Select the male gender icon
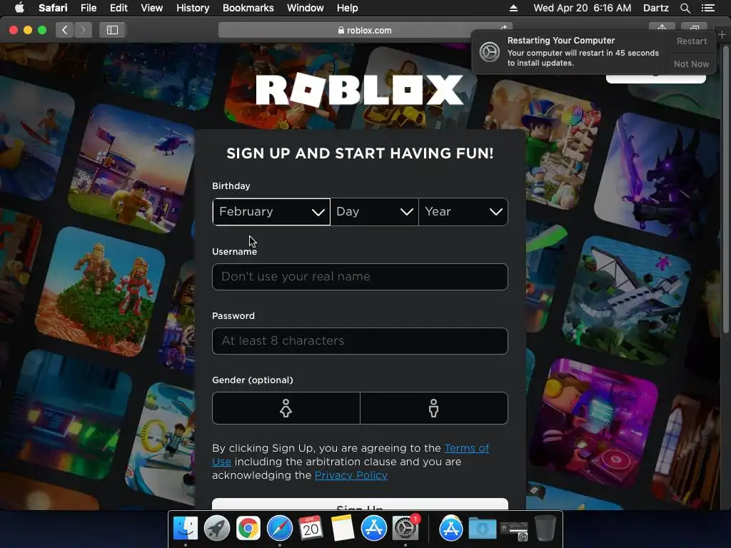The height and width of the screenshot is (548, 731). tap(433, 408)
